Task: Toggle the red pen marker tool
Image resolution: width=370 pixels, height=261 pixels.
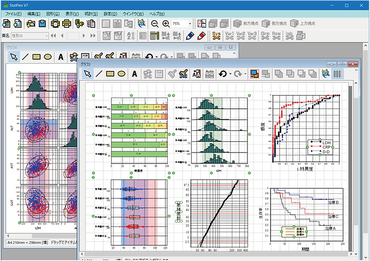Action: point(201,36)
